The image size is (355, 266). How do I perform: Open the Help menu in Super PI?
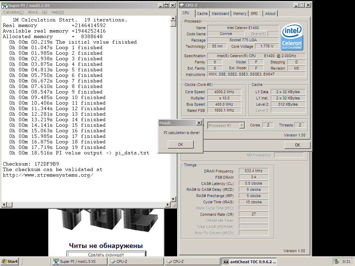pyautogui.click(x=58, y=12)
